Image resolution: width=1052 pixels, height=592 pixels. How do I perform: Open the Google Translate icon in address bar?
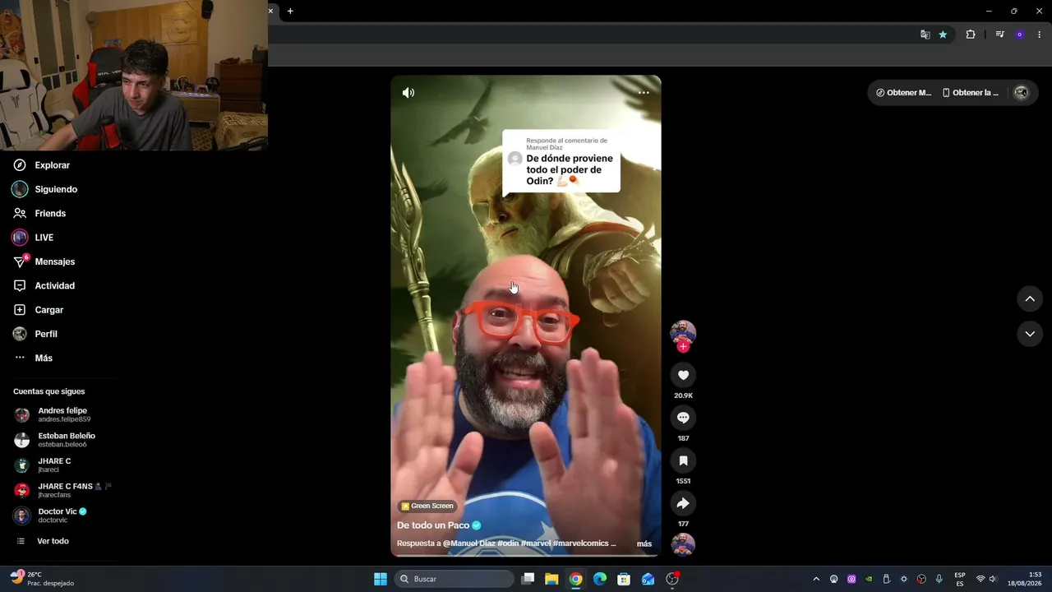[925, 35]
